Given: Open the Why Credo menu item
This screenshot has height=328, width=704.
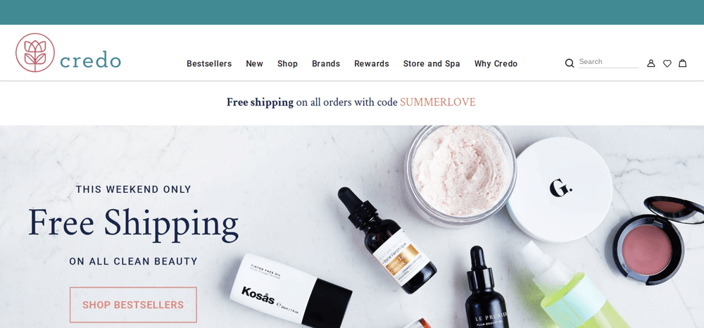Looking at the screenshot, I should pos(496,64).
